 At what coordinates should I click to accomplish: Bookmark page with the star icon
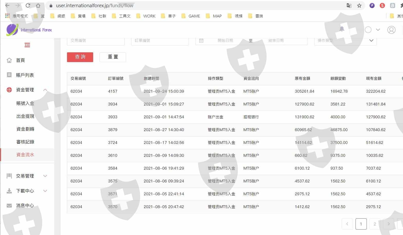coord(359,6)
